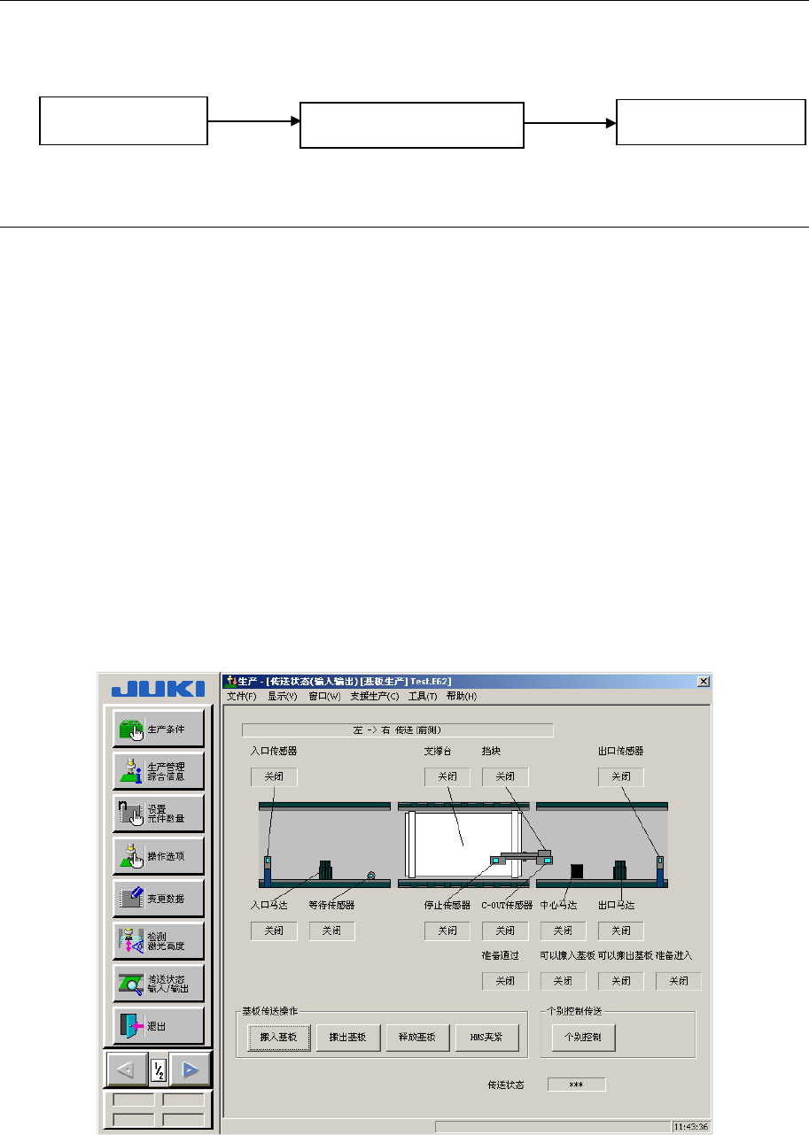Click the 可以搬入基板 关闭 status box
The height and width of the screenshot is (1135, 809).
(564, 981)
